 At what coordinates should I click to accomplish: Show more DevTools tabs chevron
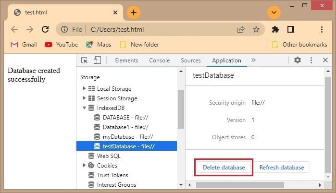pyautogui.click(x=253, y=60)
